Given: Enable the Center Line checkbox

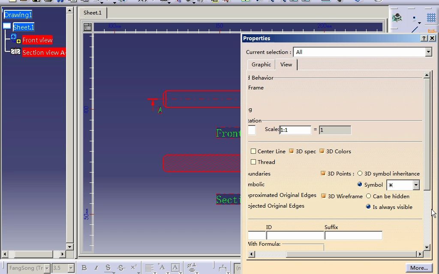Looking at the screenshot, I should point(253,151).
